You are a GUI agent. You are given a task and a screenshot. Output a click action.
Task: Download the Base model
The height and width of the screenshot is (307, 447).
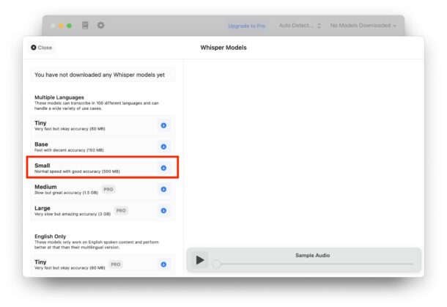click(x=163, y=147)
